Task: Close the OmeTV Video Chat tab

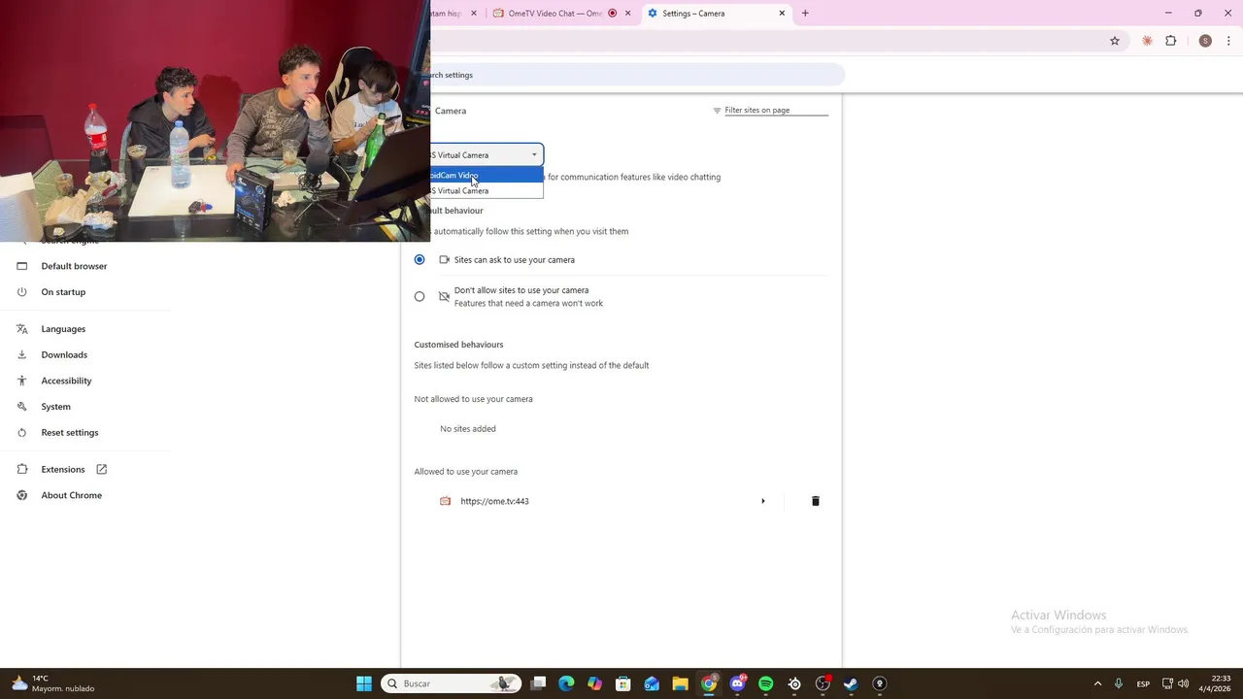Action: [628, 14]
